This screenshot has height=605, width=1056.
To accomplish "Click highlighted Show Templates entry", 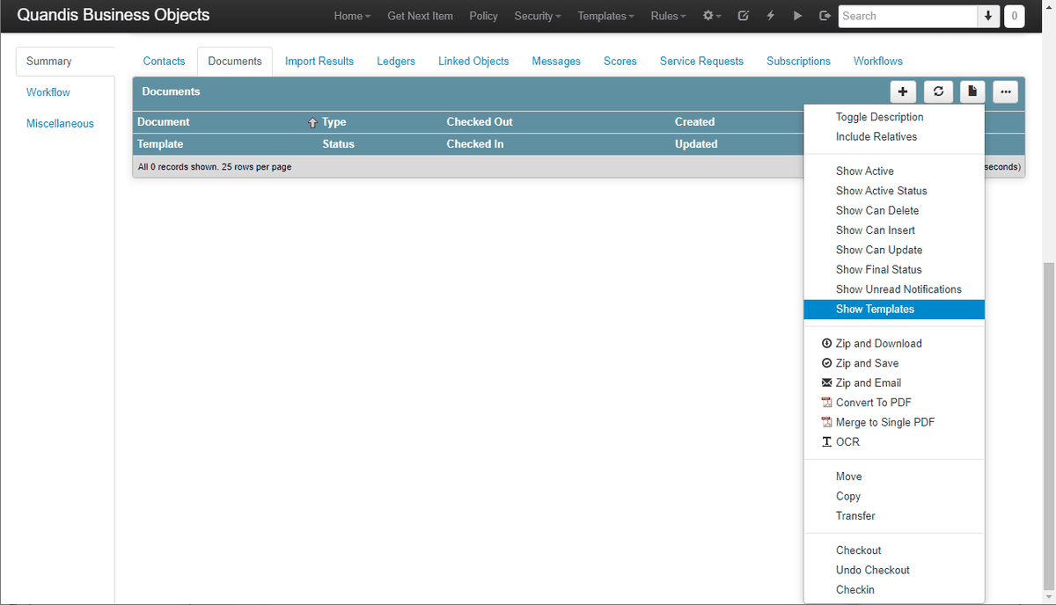I will click(894, 309).
